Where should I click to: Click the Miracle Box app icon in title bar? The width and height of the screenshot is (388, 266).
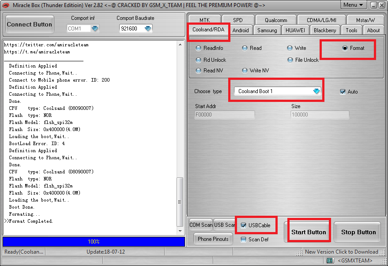[x=5, y=5]
